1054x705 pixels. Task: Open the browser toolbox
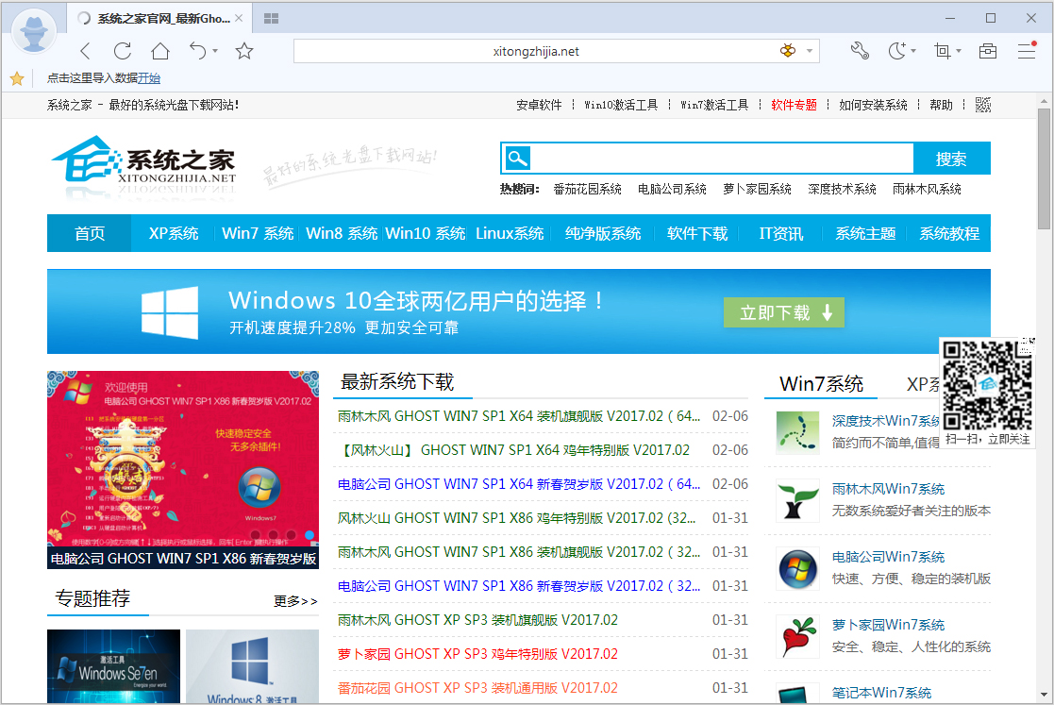pyautogui.click(x=988, y=51)
